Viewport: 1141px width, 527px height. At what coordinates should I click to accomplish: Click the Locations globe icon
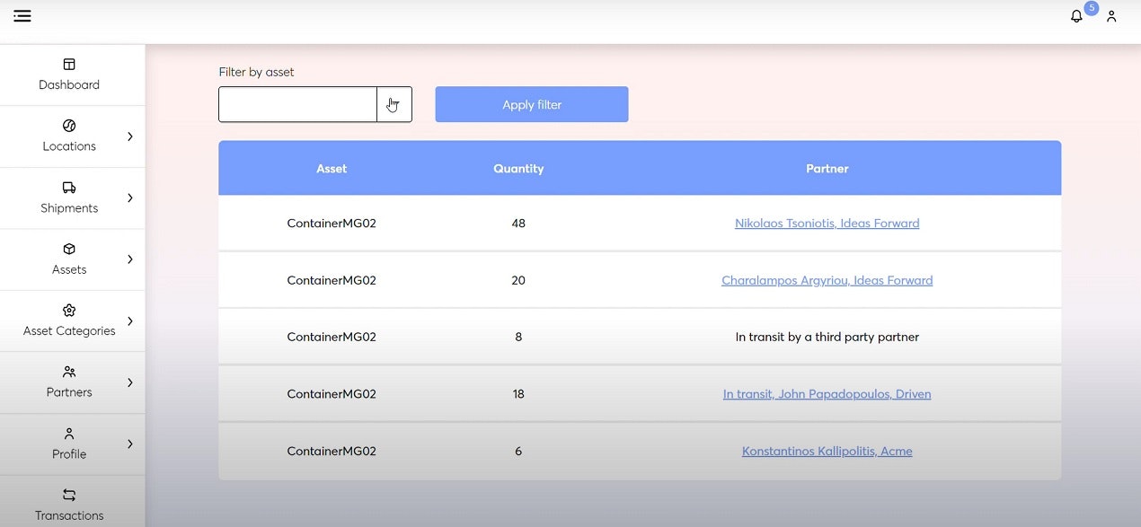click(69, 126)
